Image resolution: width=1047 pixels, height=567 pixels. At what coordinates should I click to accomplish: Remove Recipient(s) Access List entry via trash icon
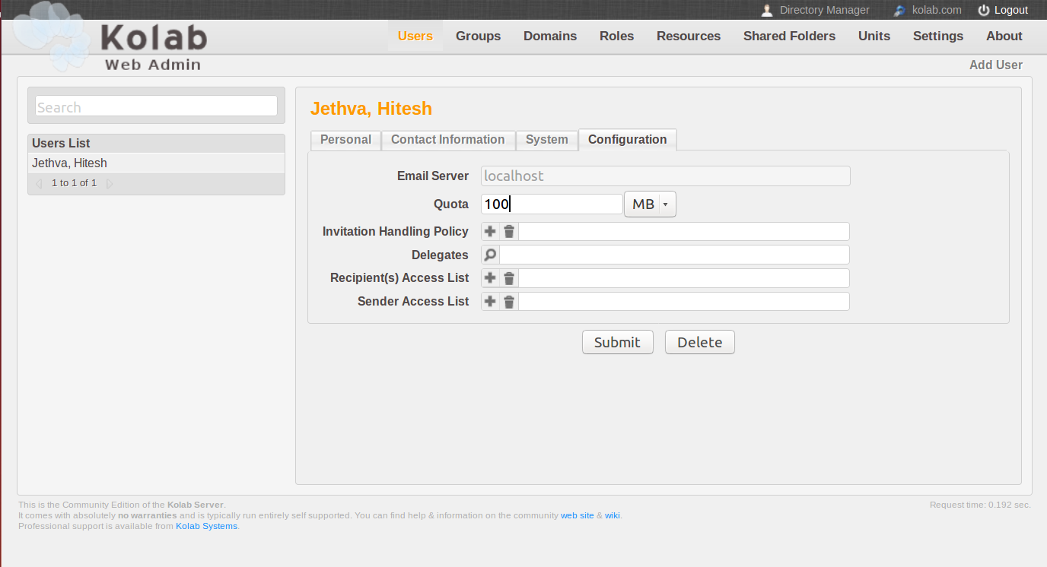pos(509,278)
